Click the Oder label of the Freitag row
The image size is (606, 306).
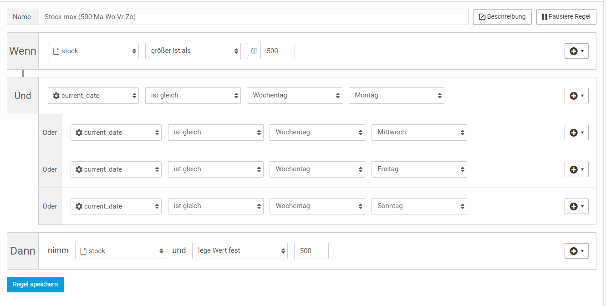point(50,169)
